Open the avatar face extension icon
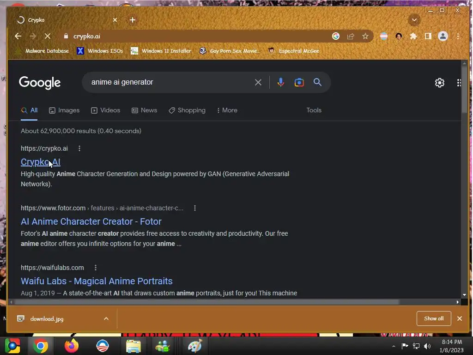This screenshot has height=355, width=473. (399, 36)
